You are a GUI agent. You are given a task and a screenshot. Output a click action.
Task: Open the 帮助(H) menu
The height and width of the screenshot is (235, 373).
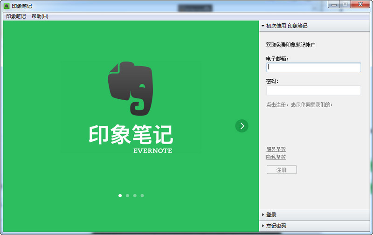coord(40,16)
